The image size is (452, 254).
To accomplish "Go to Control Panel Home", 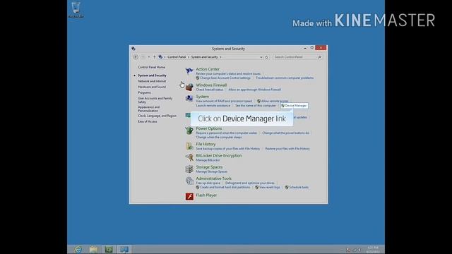I will (x=151, y=67).
